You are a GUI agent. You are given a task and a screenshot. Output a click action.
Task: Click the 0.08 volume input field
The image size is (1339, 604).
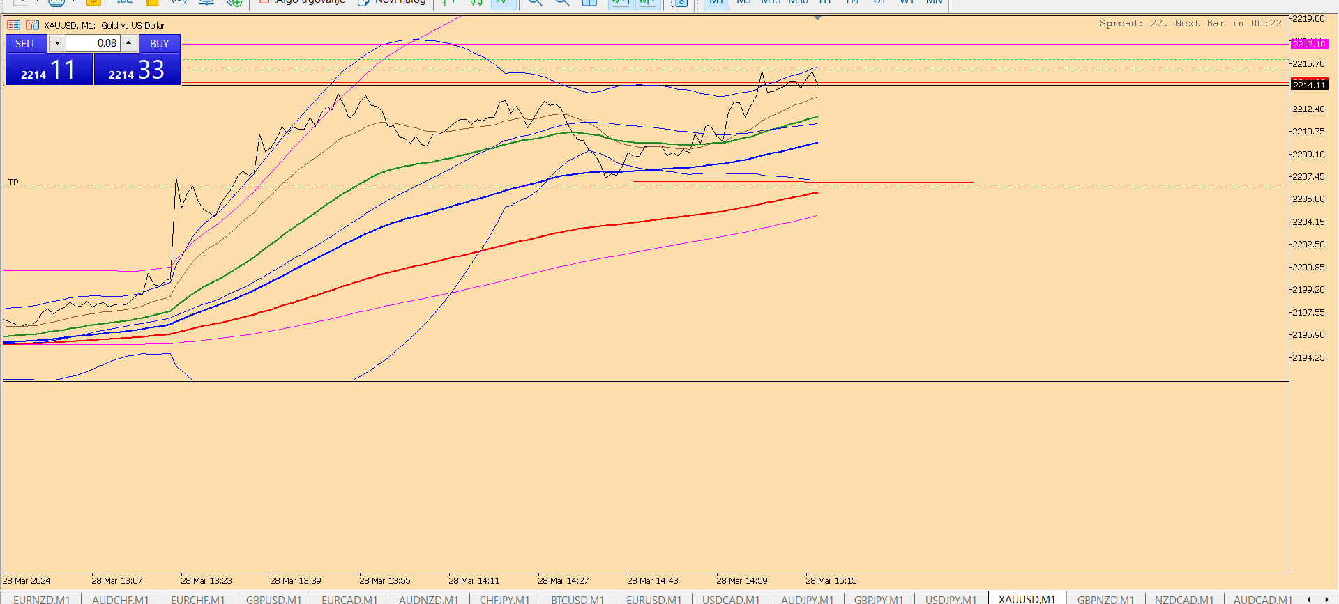click(93, 43)
